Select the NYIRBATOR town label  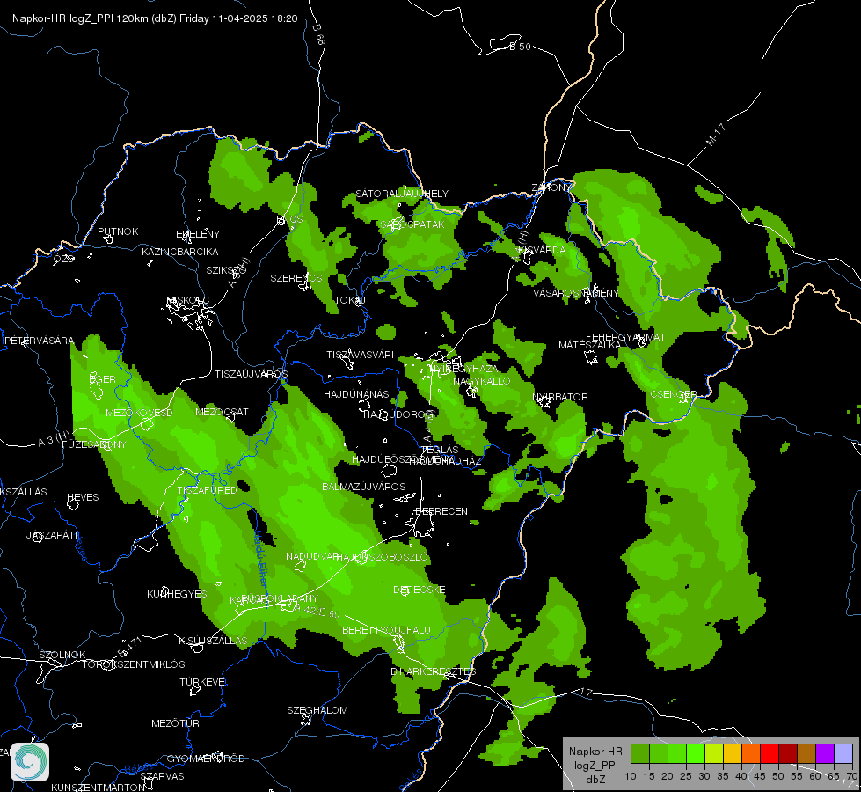560,396
